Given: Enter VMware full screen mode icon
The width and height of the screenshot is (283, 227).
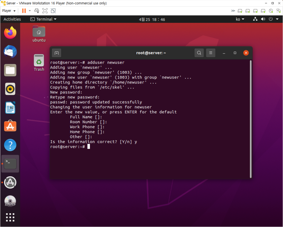Looking at the screenshot, I should (45, 11).
